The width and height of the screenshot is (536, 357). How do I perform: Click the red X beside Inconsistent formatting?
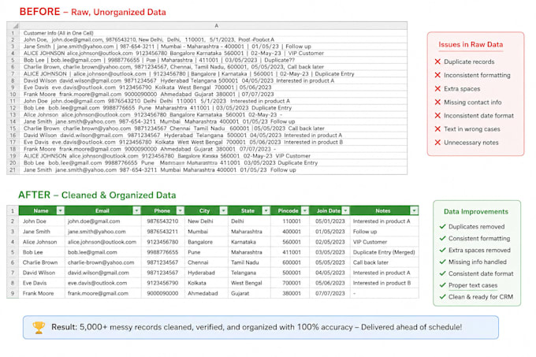437,75
